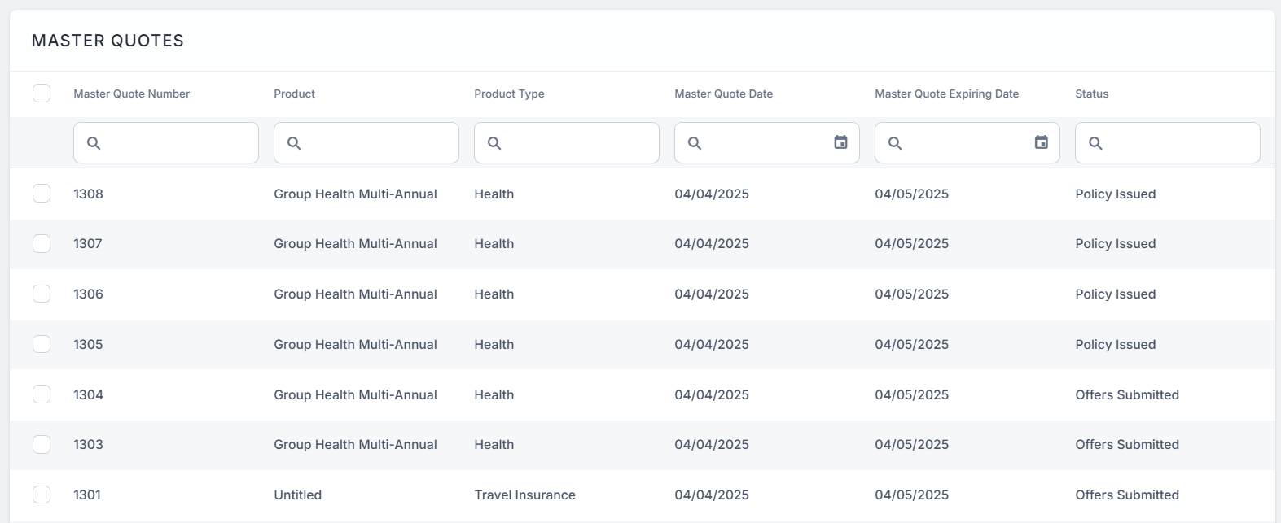Focus the Product filter input field
The height and width of the screenshot is (523, 1281).
tap(376, 143)
